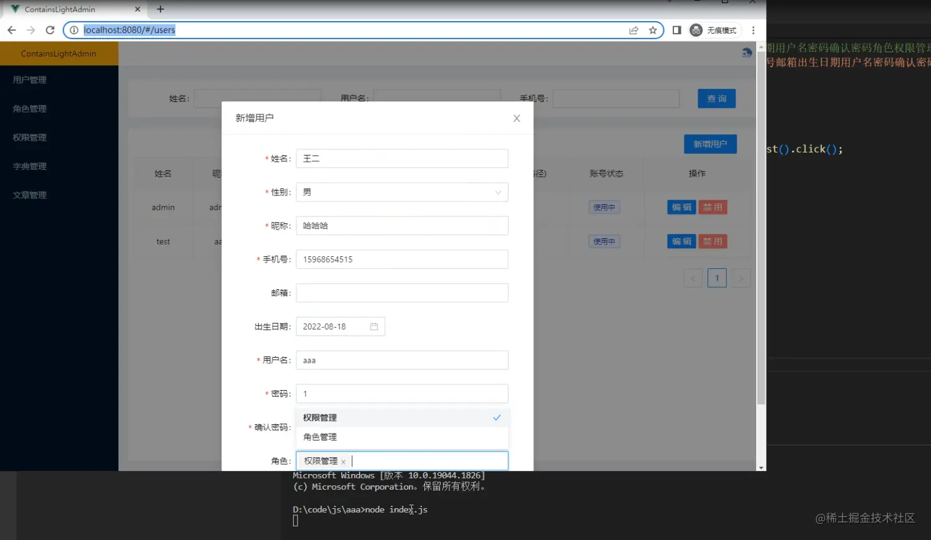Screen dimensions: 931x540
Task: Bookmark page with the star icon
Action: (653, 30)
